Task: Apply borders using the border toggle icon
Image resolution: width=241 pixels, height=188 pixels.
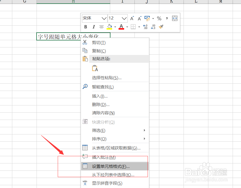Action: [x=133, y=27]
